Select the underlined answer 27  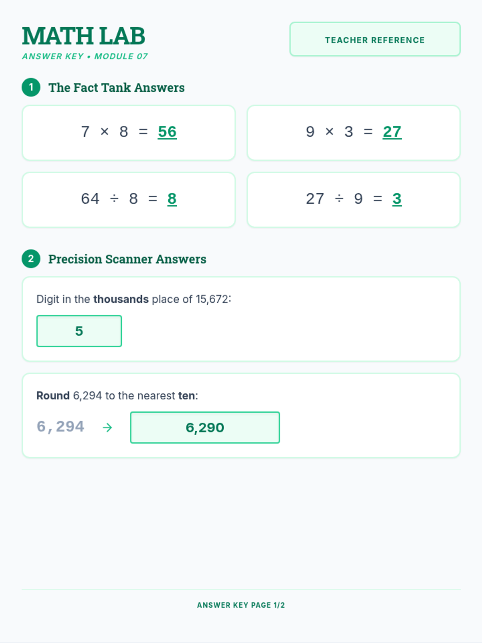[392, 132]
